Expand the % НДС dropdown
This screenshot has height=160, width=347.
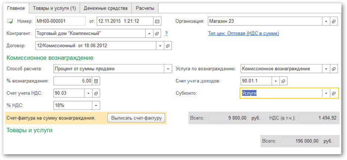click(x=96, y=105)
